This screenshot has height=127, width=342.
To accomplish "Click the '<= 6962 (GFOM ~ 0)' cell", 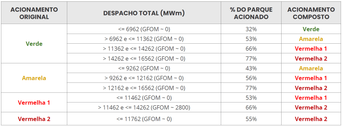I will coord(144,29).
